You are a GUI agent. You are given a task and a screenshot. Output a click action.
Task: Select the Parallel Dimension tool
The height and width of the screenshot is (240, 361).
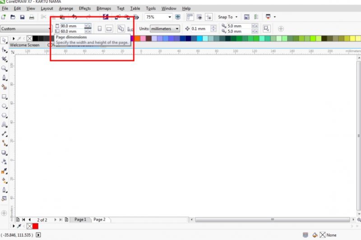pos(4,134)
